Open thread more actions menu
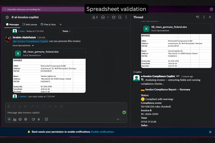The image size is (215, 143). pos(204,17)
